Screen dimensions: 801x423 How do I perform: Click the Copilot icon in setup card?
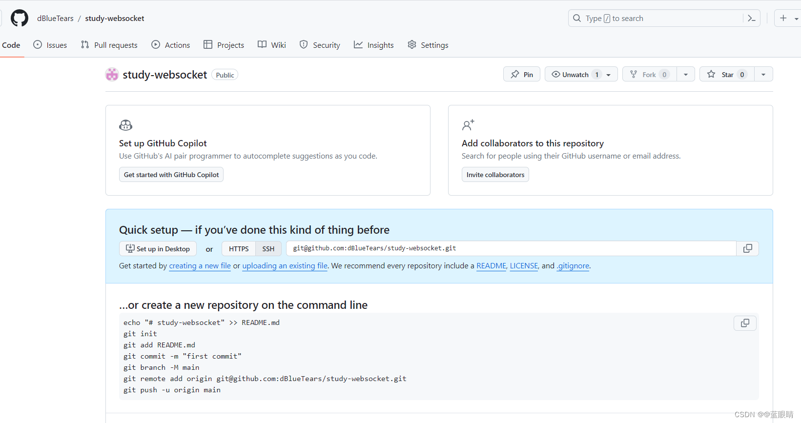pos(125,125)
